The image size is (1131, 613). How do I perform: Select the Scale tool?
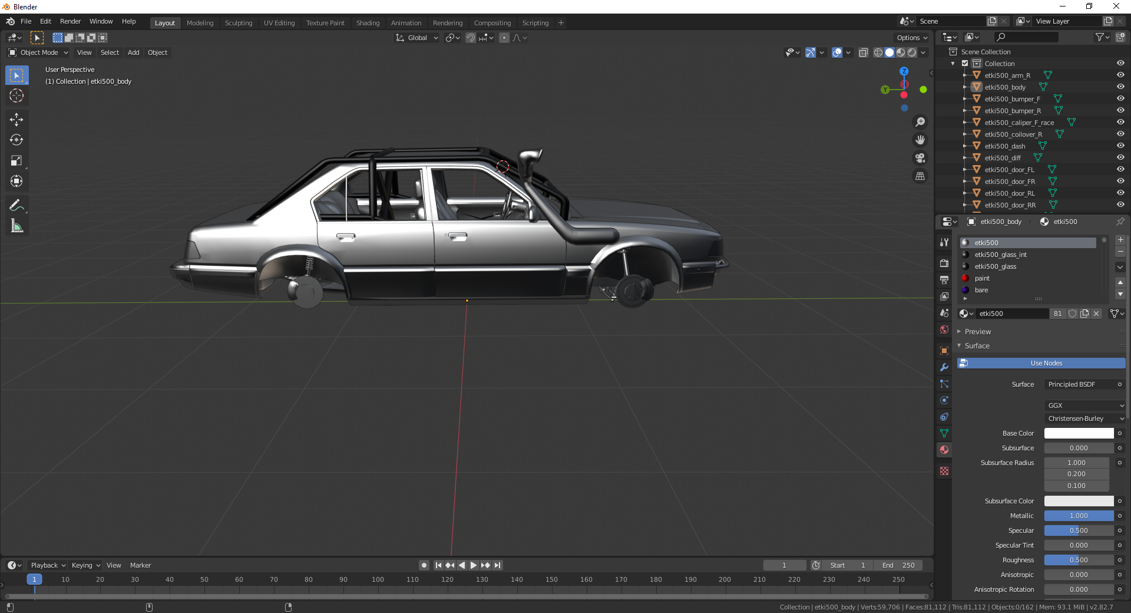point(16,160)
